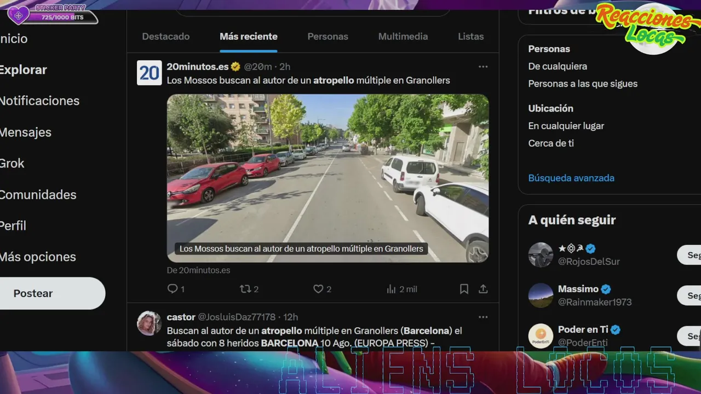Viewport: 701px width, 394px height.
Task: Click the Sticker Party heart icon
Action: coord(18,15)
